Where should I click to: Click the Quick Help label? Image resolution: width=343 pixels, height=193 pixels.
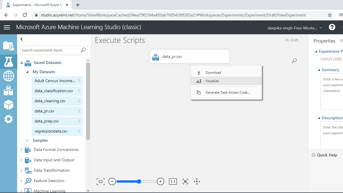[x=327, y=155]
